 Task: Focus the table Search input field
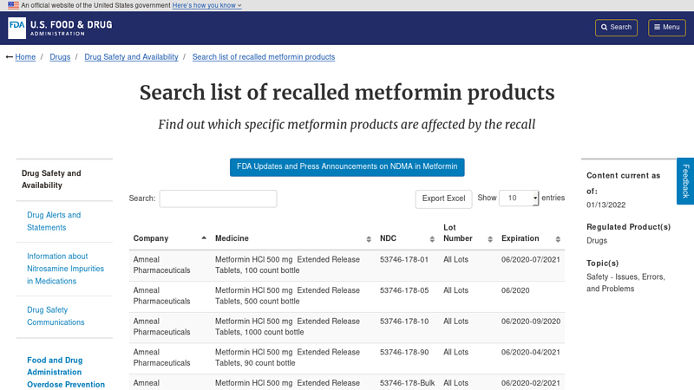click(x=219, y=198)
